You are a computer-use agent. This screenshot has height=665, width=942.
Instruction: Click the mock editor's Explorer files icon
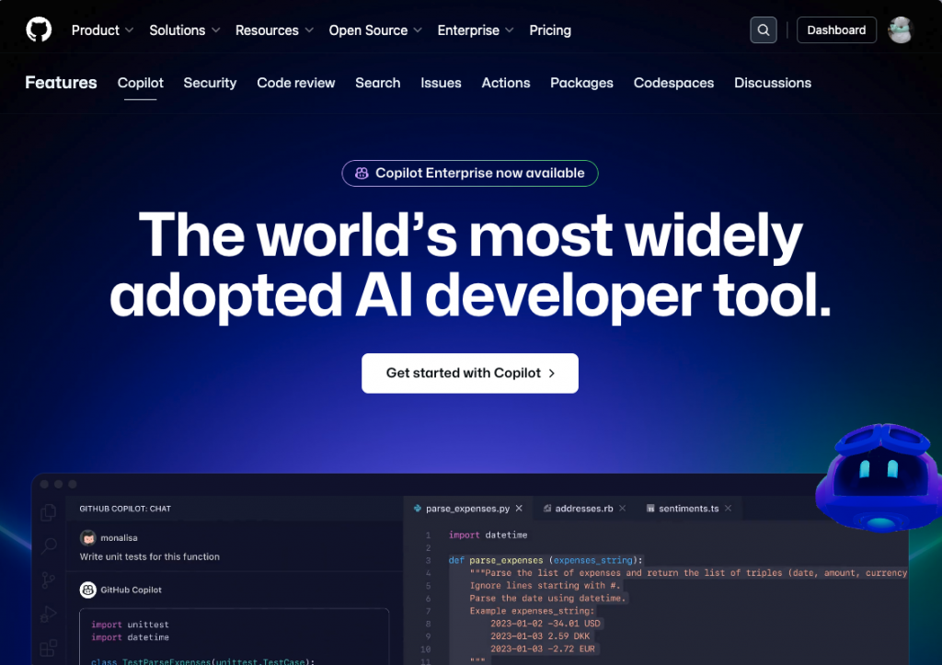(49, 511)
